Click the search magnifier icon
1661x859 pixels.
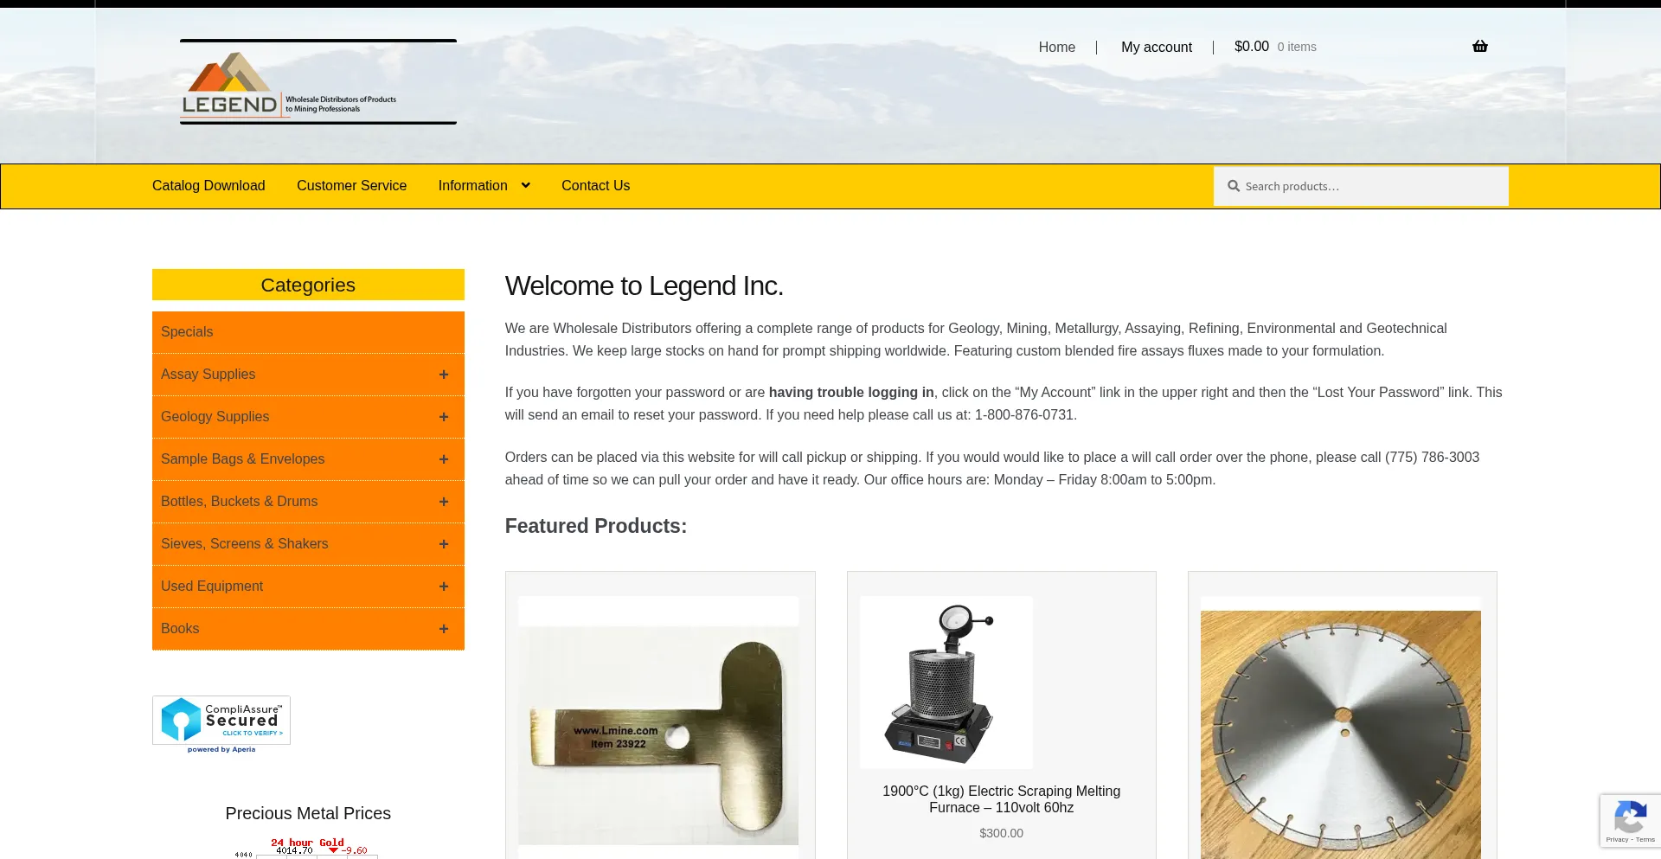point(1234,186)
